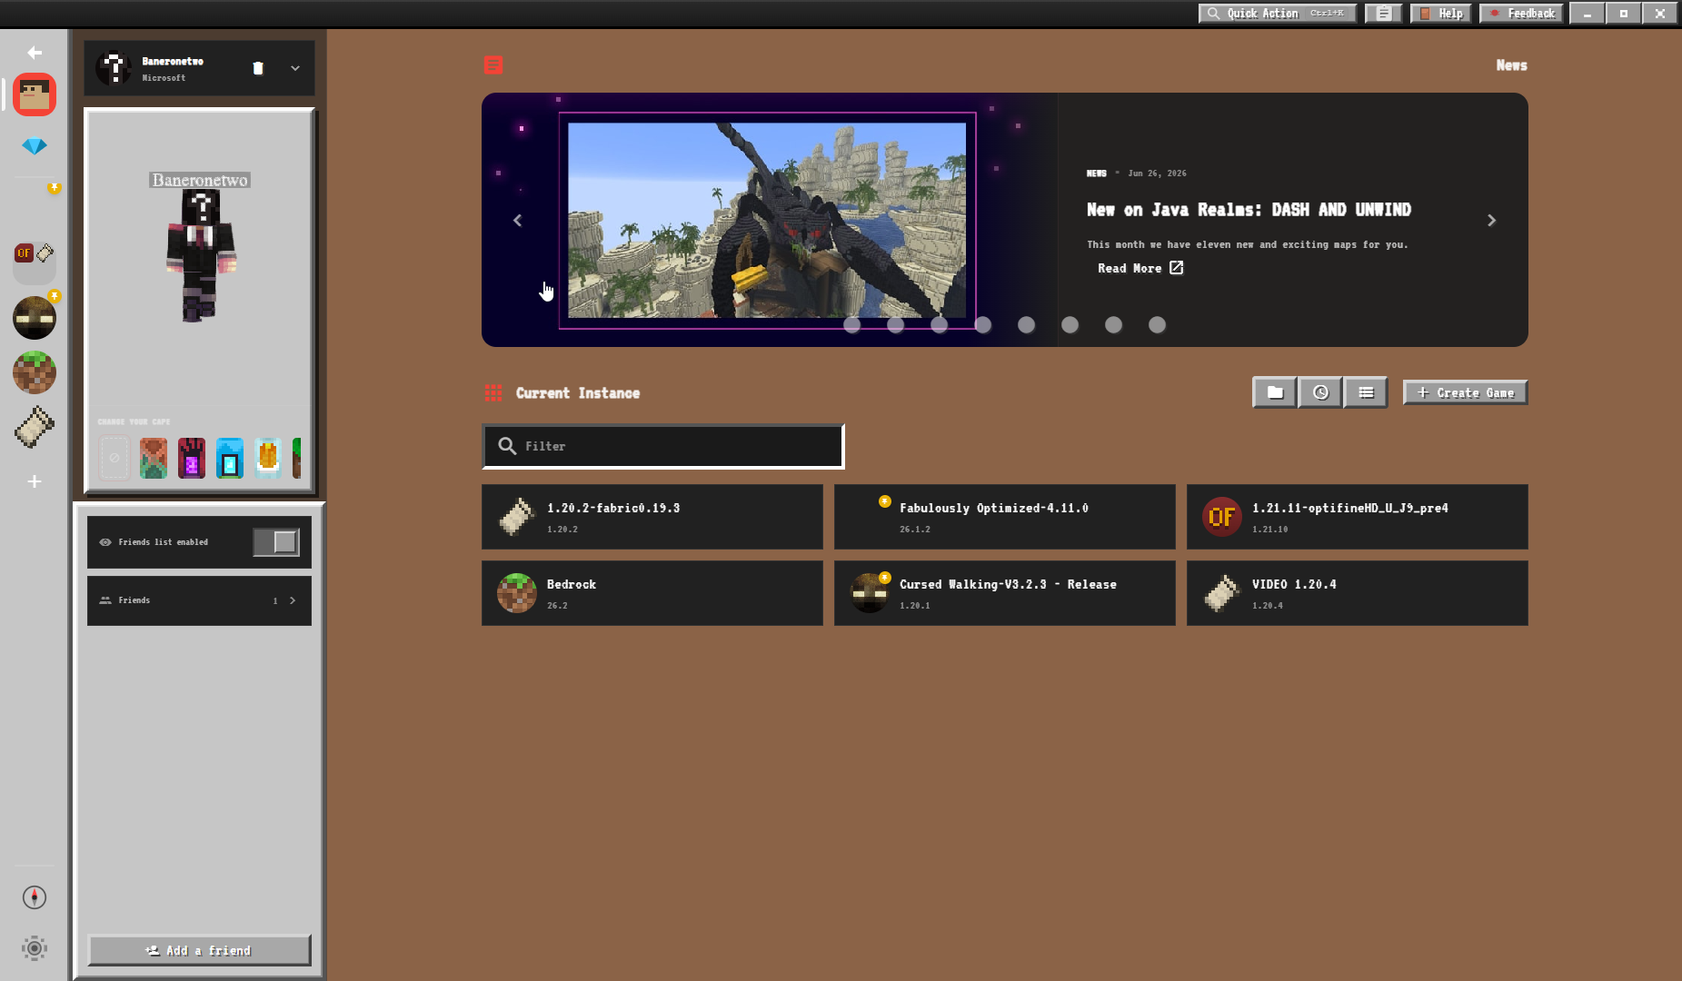Viewport: 1682px width, 981px height.
Task: Click the Baneronetwo skin preview model
Action: (x=201, y=257)
